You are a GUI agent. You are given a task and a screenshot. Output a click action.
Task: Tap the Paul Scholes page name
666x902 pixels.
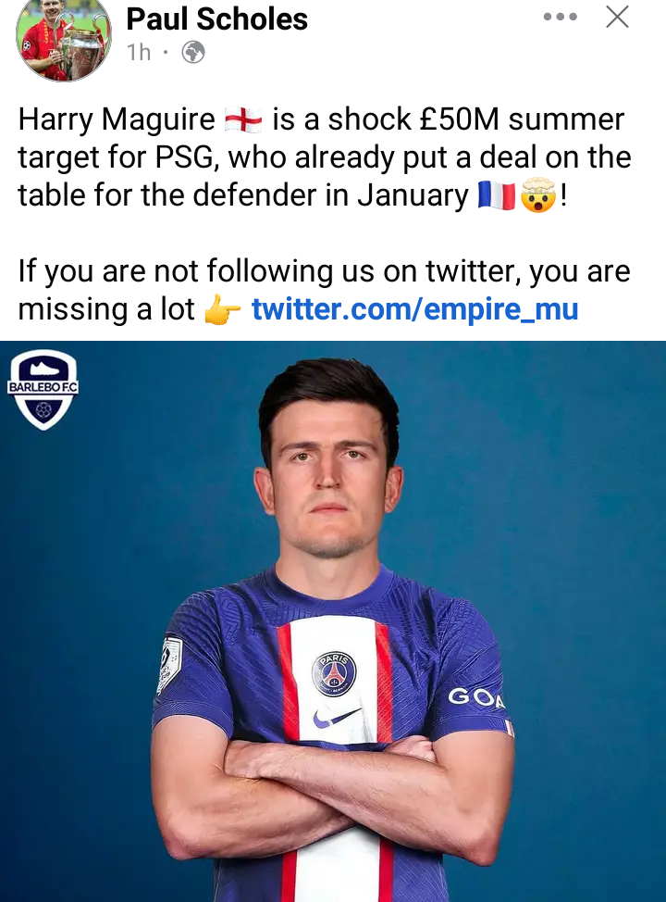click(x=216, y=19)
